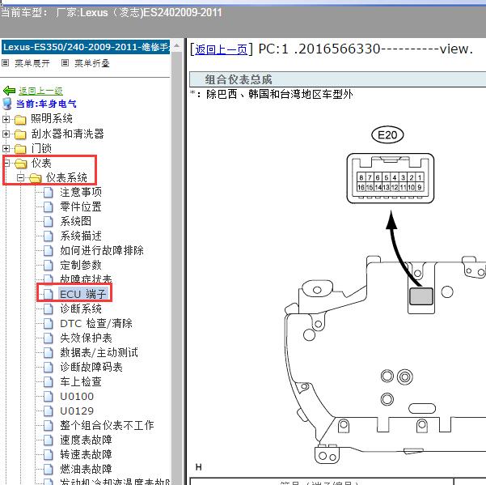This screenshot has height=485, width=486.
Task: Open the U0129 trouble code page
Action: [x=77, y=411]
